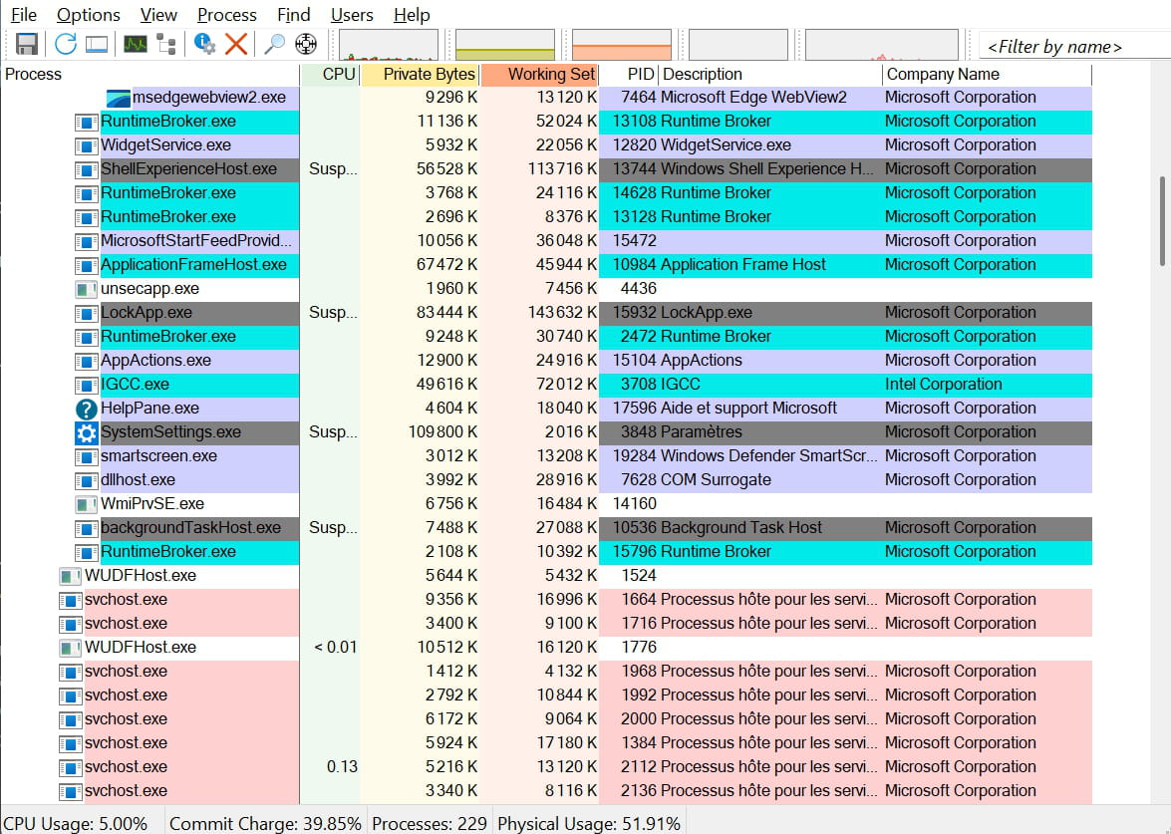Click the vertical scrollbar thumb

[x=1163, y=221]
